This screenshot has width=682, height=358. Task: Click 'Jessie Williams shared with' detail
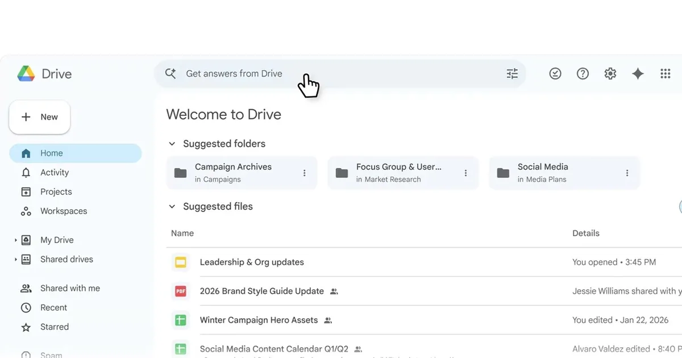(627, 291)
